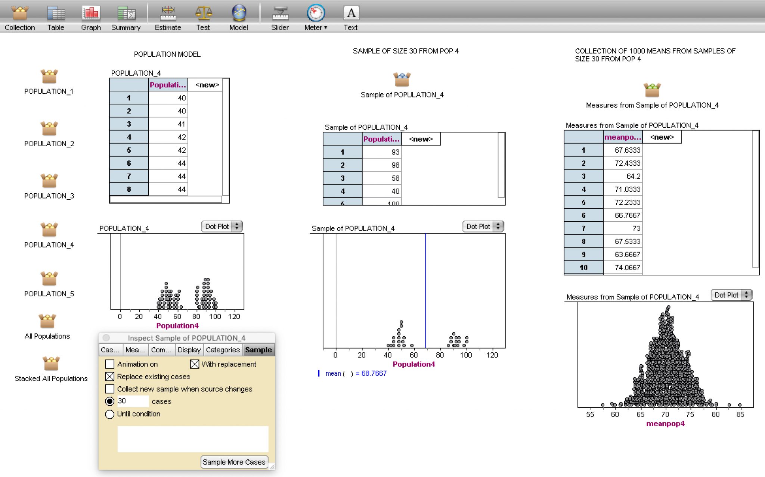This screenshot has height=477, width=765.
Task: Switch to the Display tab in inspector
Action: (x=189, y=350)
